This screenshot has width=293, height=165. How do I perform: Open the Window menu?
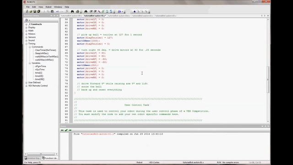[58, 7]
